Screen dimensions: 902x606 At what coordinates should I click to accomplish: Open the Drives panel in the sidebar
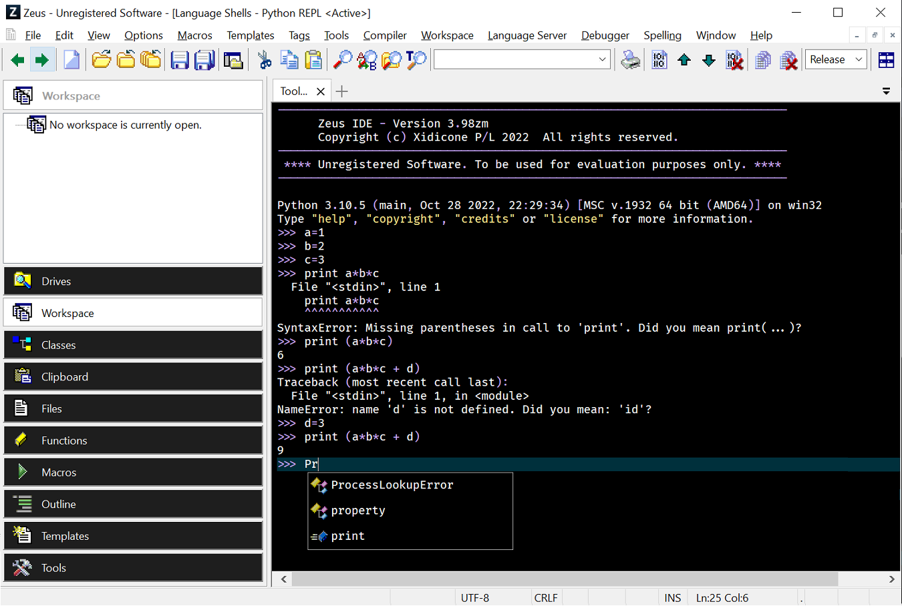(133, 281)
